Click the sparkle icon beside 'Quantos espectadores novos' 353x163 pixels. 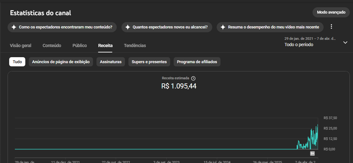(127, 27)
